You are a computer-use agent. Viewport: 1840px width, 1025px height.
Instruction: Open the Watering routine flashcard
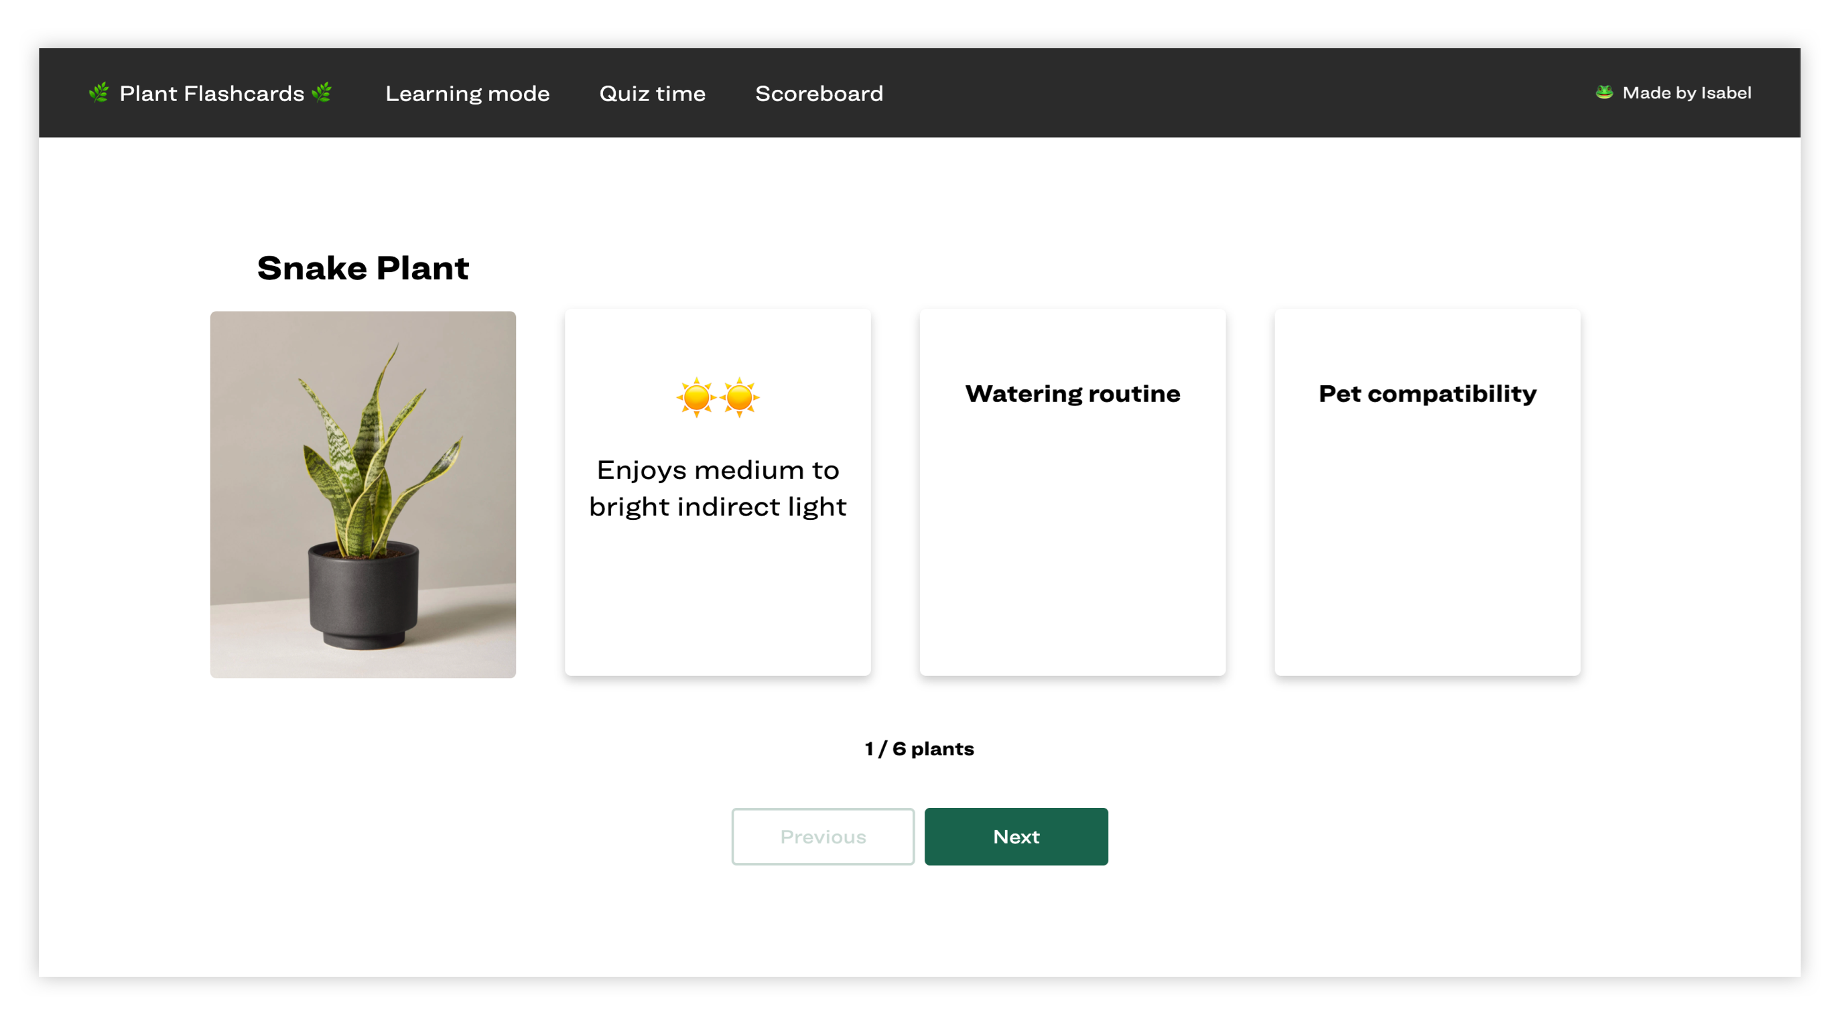[x=1073, y=491]
